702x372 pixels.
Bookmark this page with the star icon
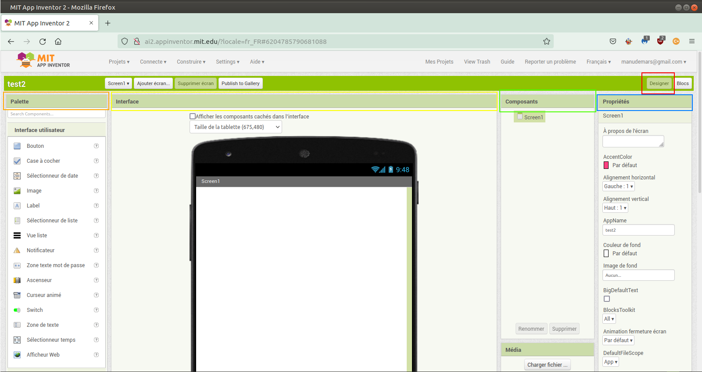tap(546, 41)
